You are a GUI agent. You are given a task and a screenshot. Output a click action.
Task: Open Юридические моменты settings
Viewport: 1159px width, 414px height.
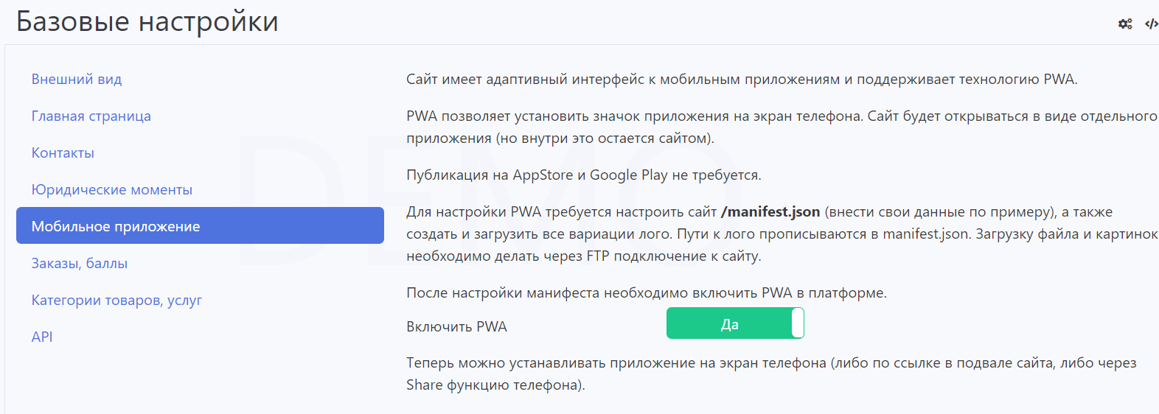pyautogui.click(x=111, y=189)
